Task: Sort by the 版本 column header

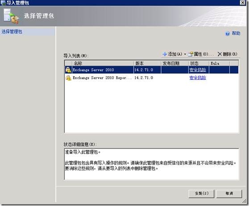Action: pyautogui.click(x=147, y=63)
